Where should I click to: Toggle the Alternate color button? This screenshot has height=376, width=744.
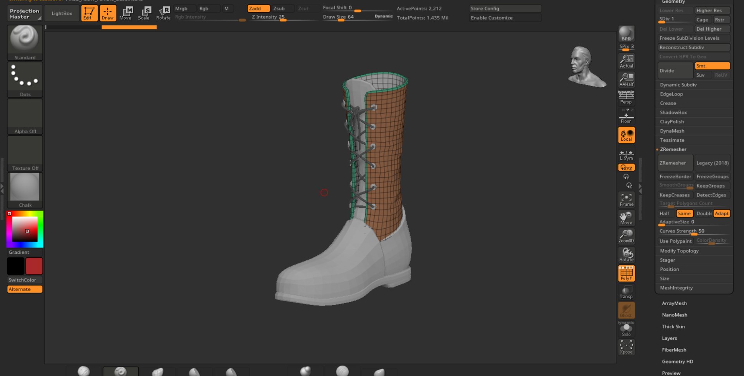(25, 289)
